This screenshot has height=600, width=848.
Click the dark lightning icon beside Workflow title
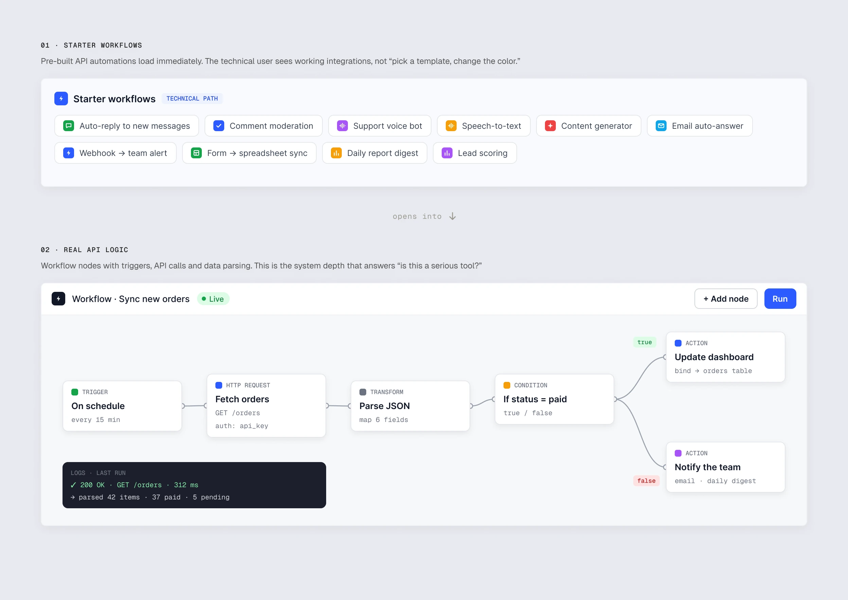pos(58,299)
